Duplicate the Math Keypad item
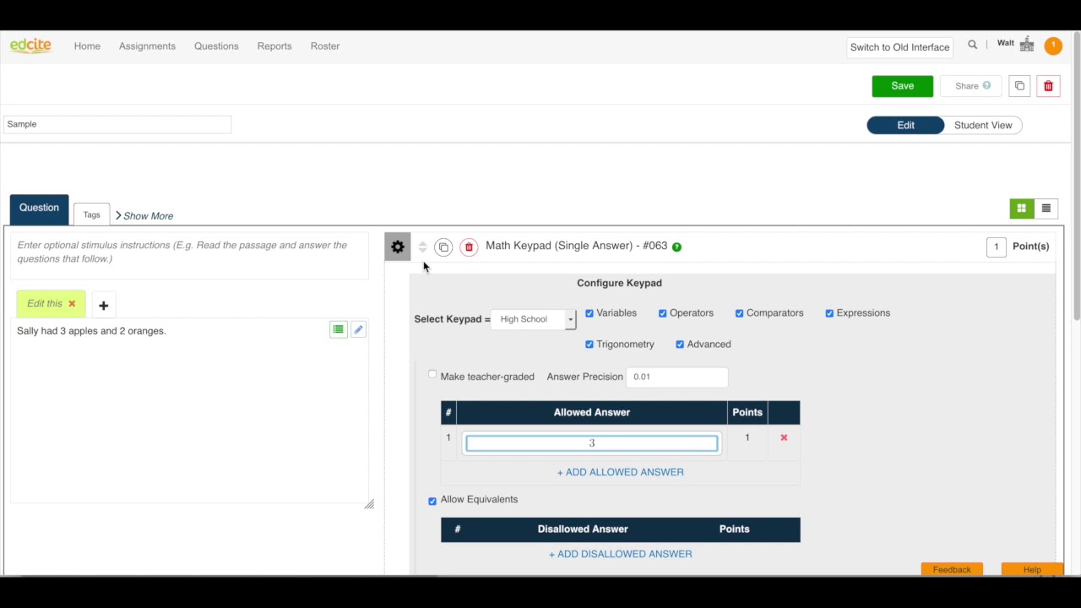The image size is (1081, 608). pos(443,247)
